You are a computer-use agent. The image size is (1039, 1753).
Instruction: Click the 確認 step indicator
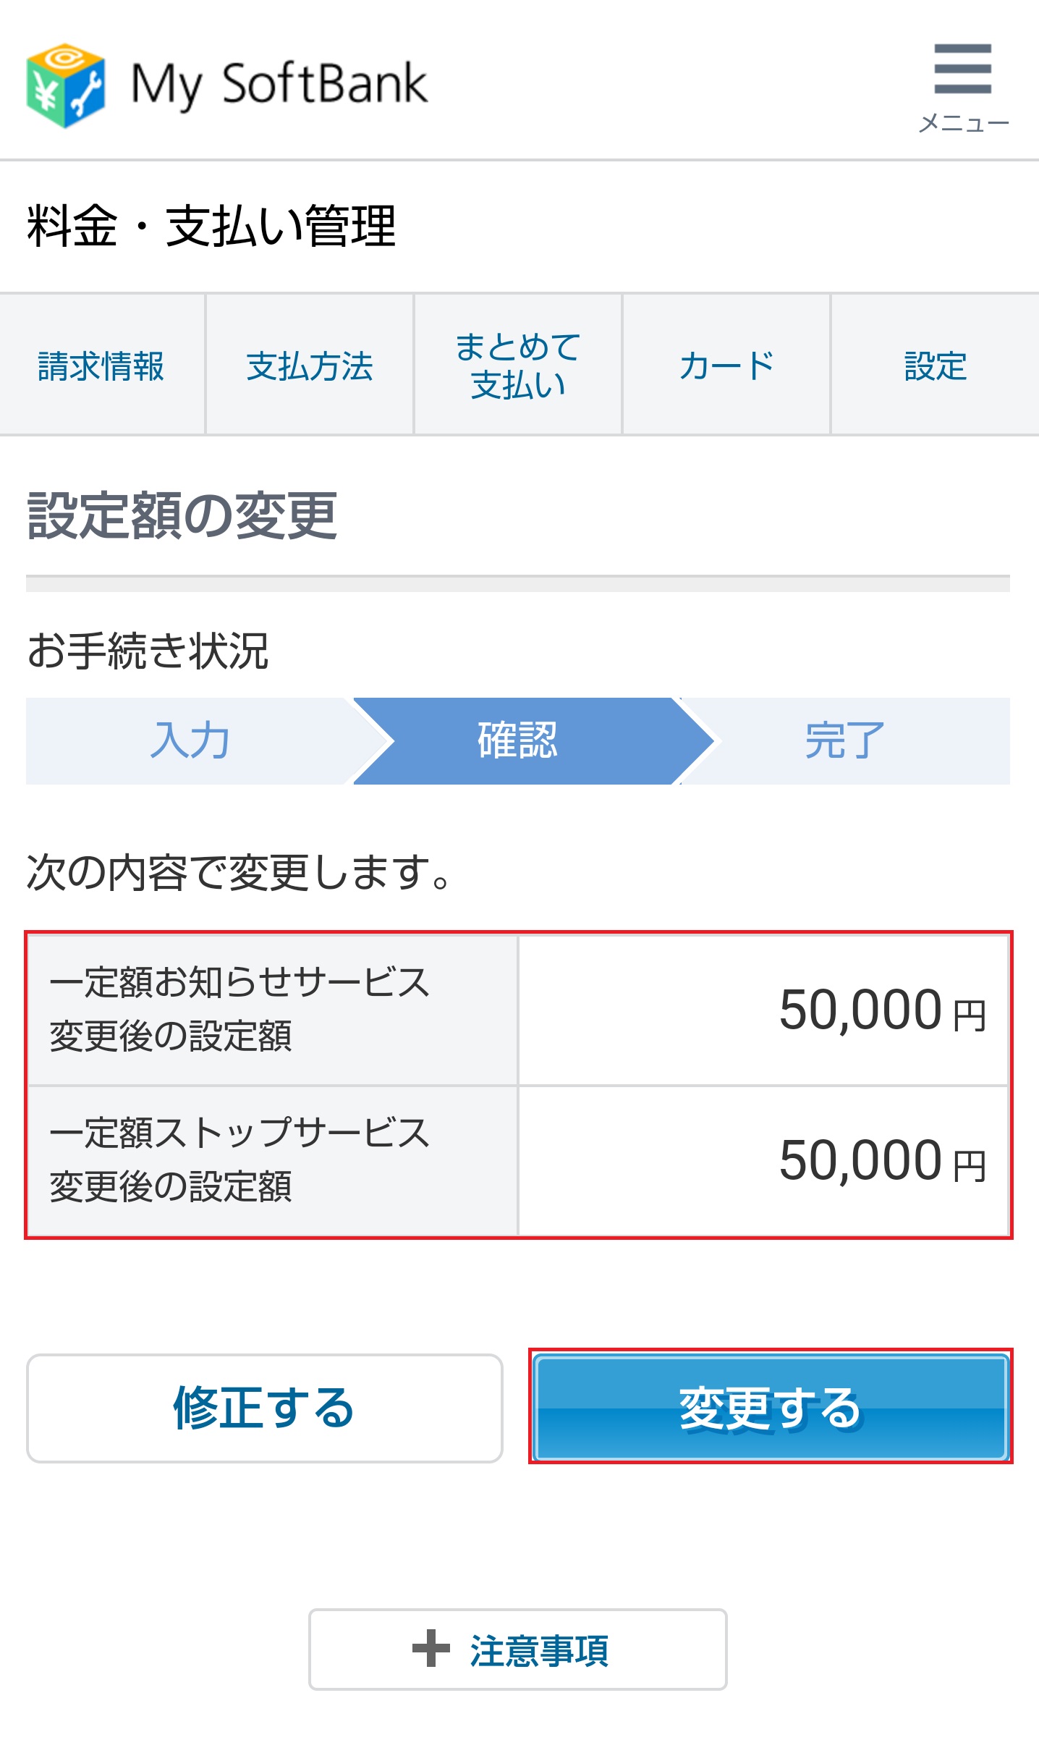[x=518, y=741]
